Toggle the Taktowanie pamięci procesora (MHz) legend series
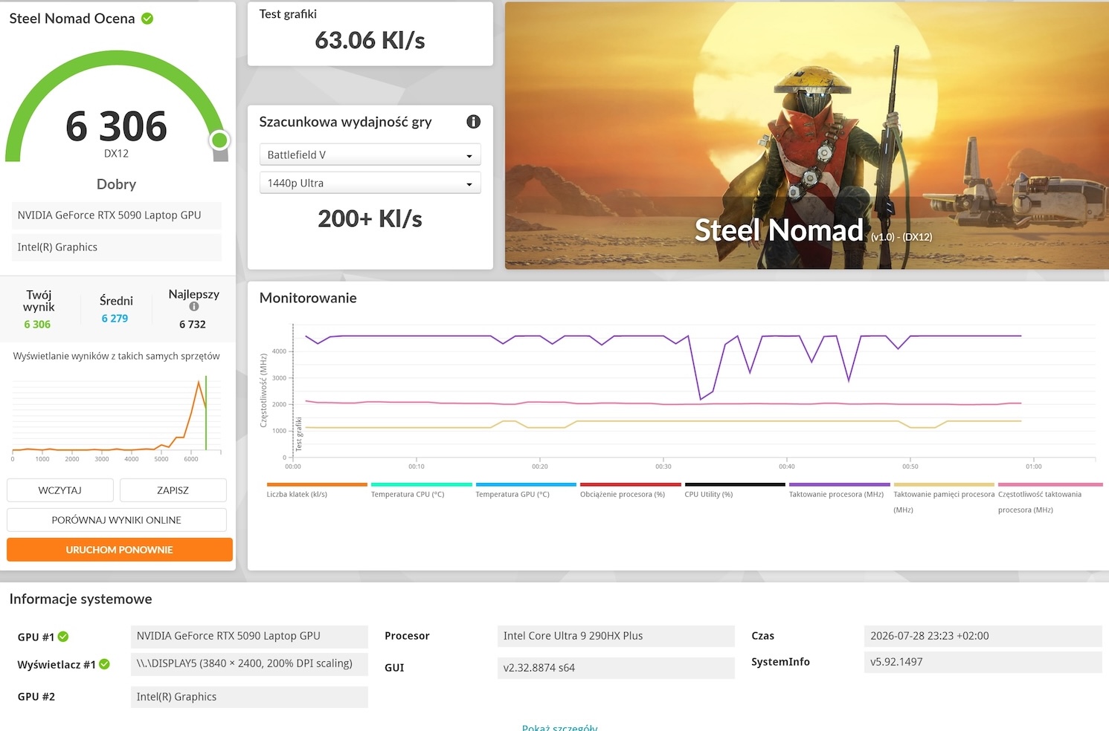 point(944,498)
